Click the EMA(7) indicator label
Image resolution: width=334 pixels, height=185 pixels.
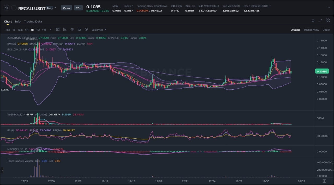point(11,44)
